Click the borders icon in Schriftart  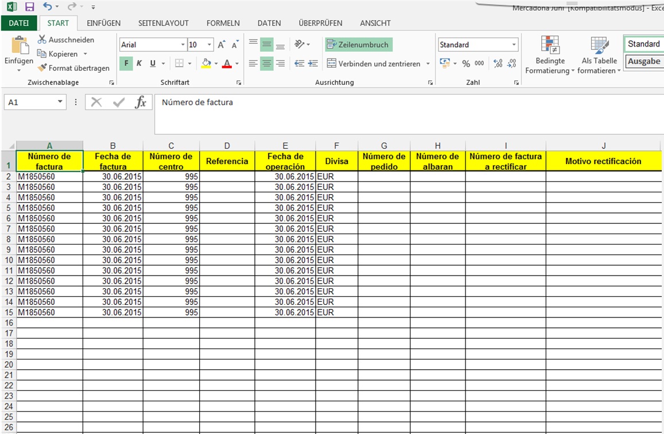179,64
